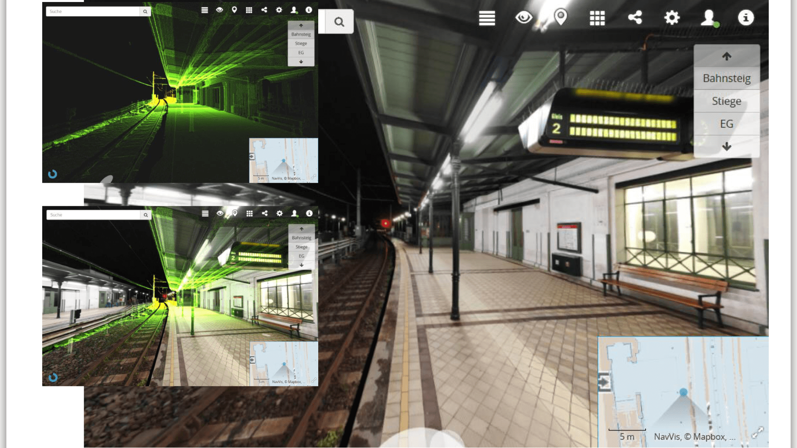Image resolution: width=797 pixels, height=448 pixels.
Task: Click up arrow of large floor switcher
Action: pyautogui.click(x=727, y=57)
